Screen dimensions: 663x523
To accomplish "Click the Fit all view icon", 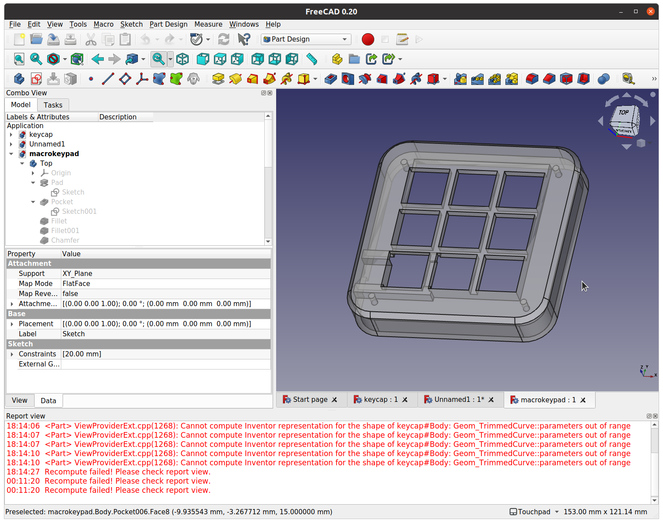I will pyautogui.click(x=19, y=59).
